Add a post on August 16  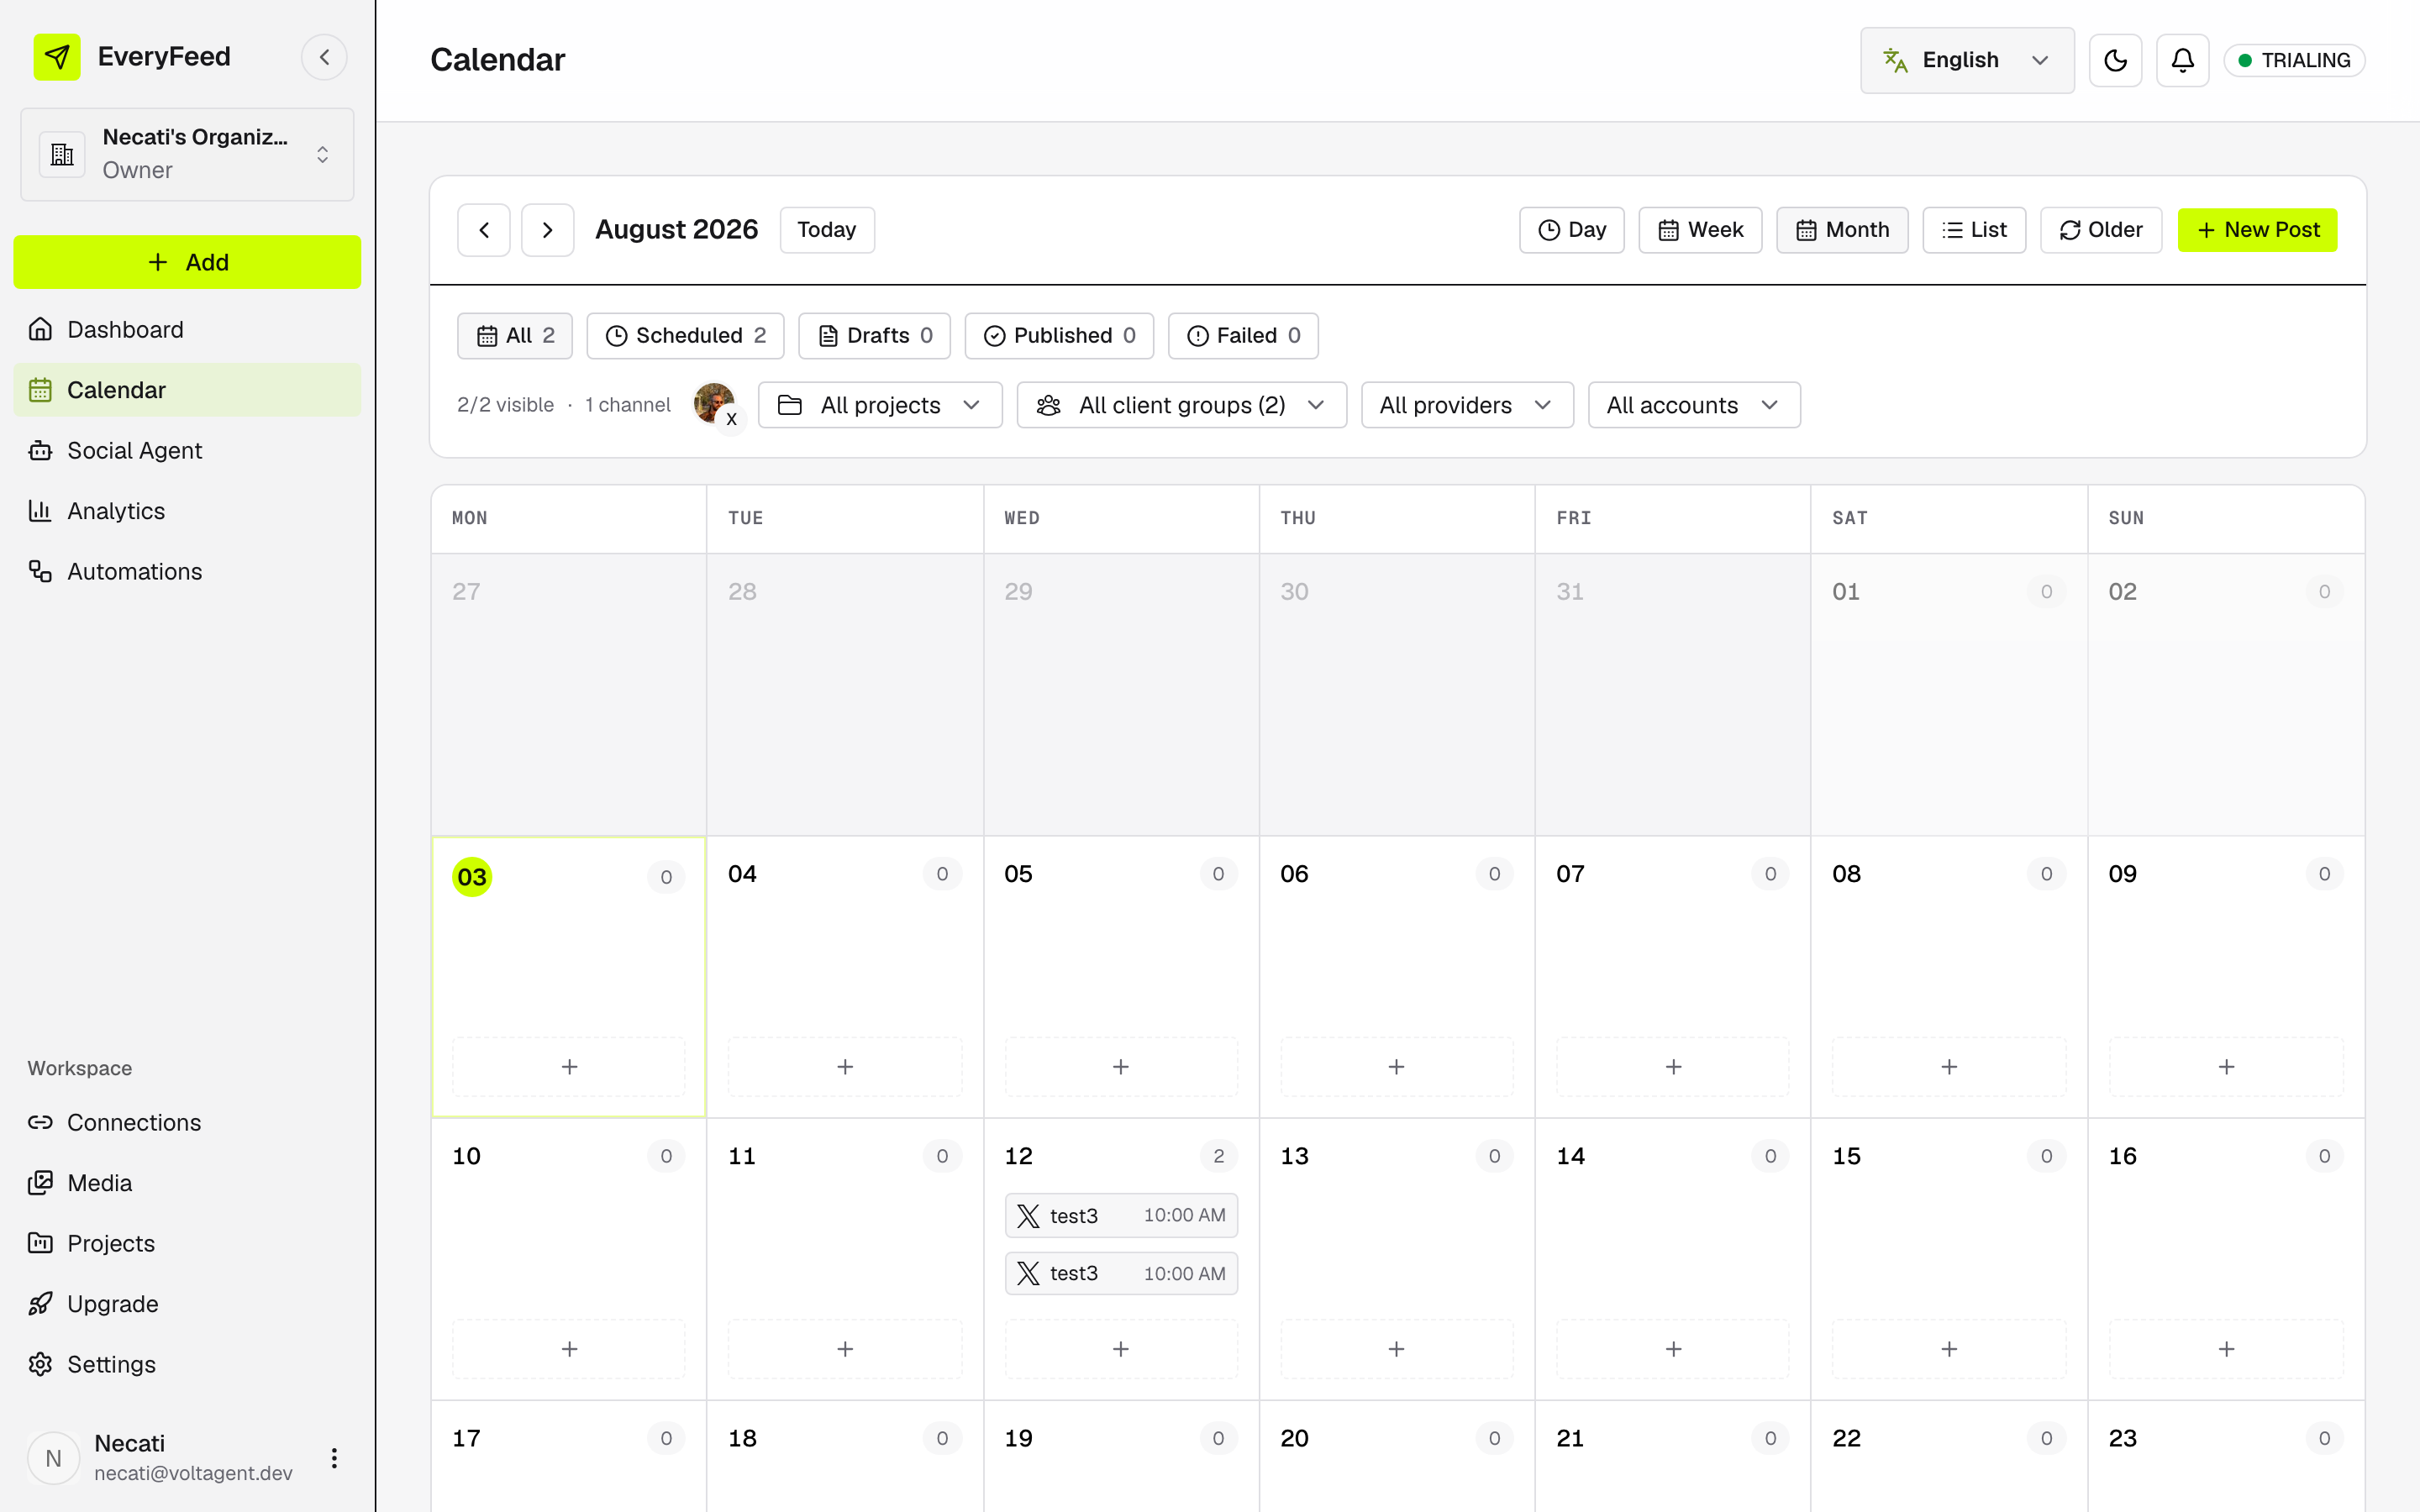tap(2226, 1349)
